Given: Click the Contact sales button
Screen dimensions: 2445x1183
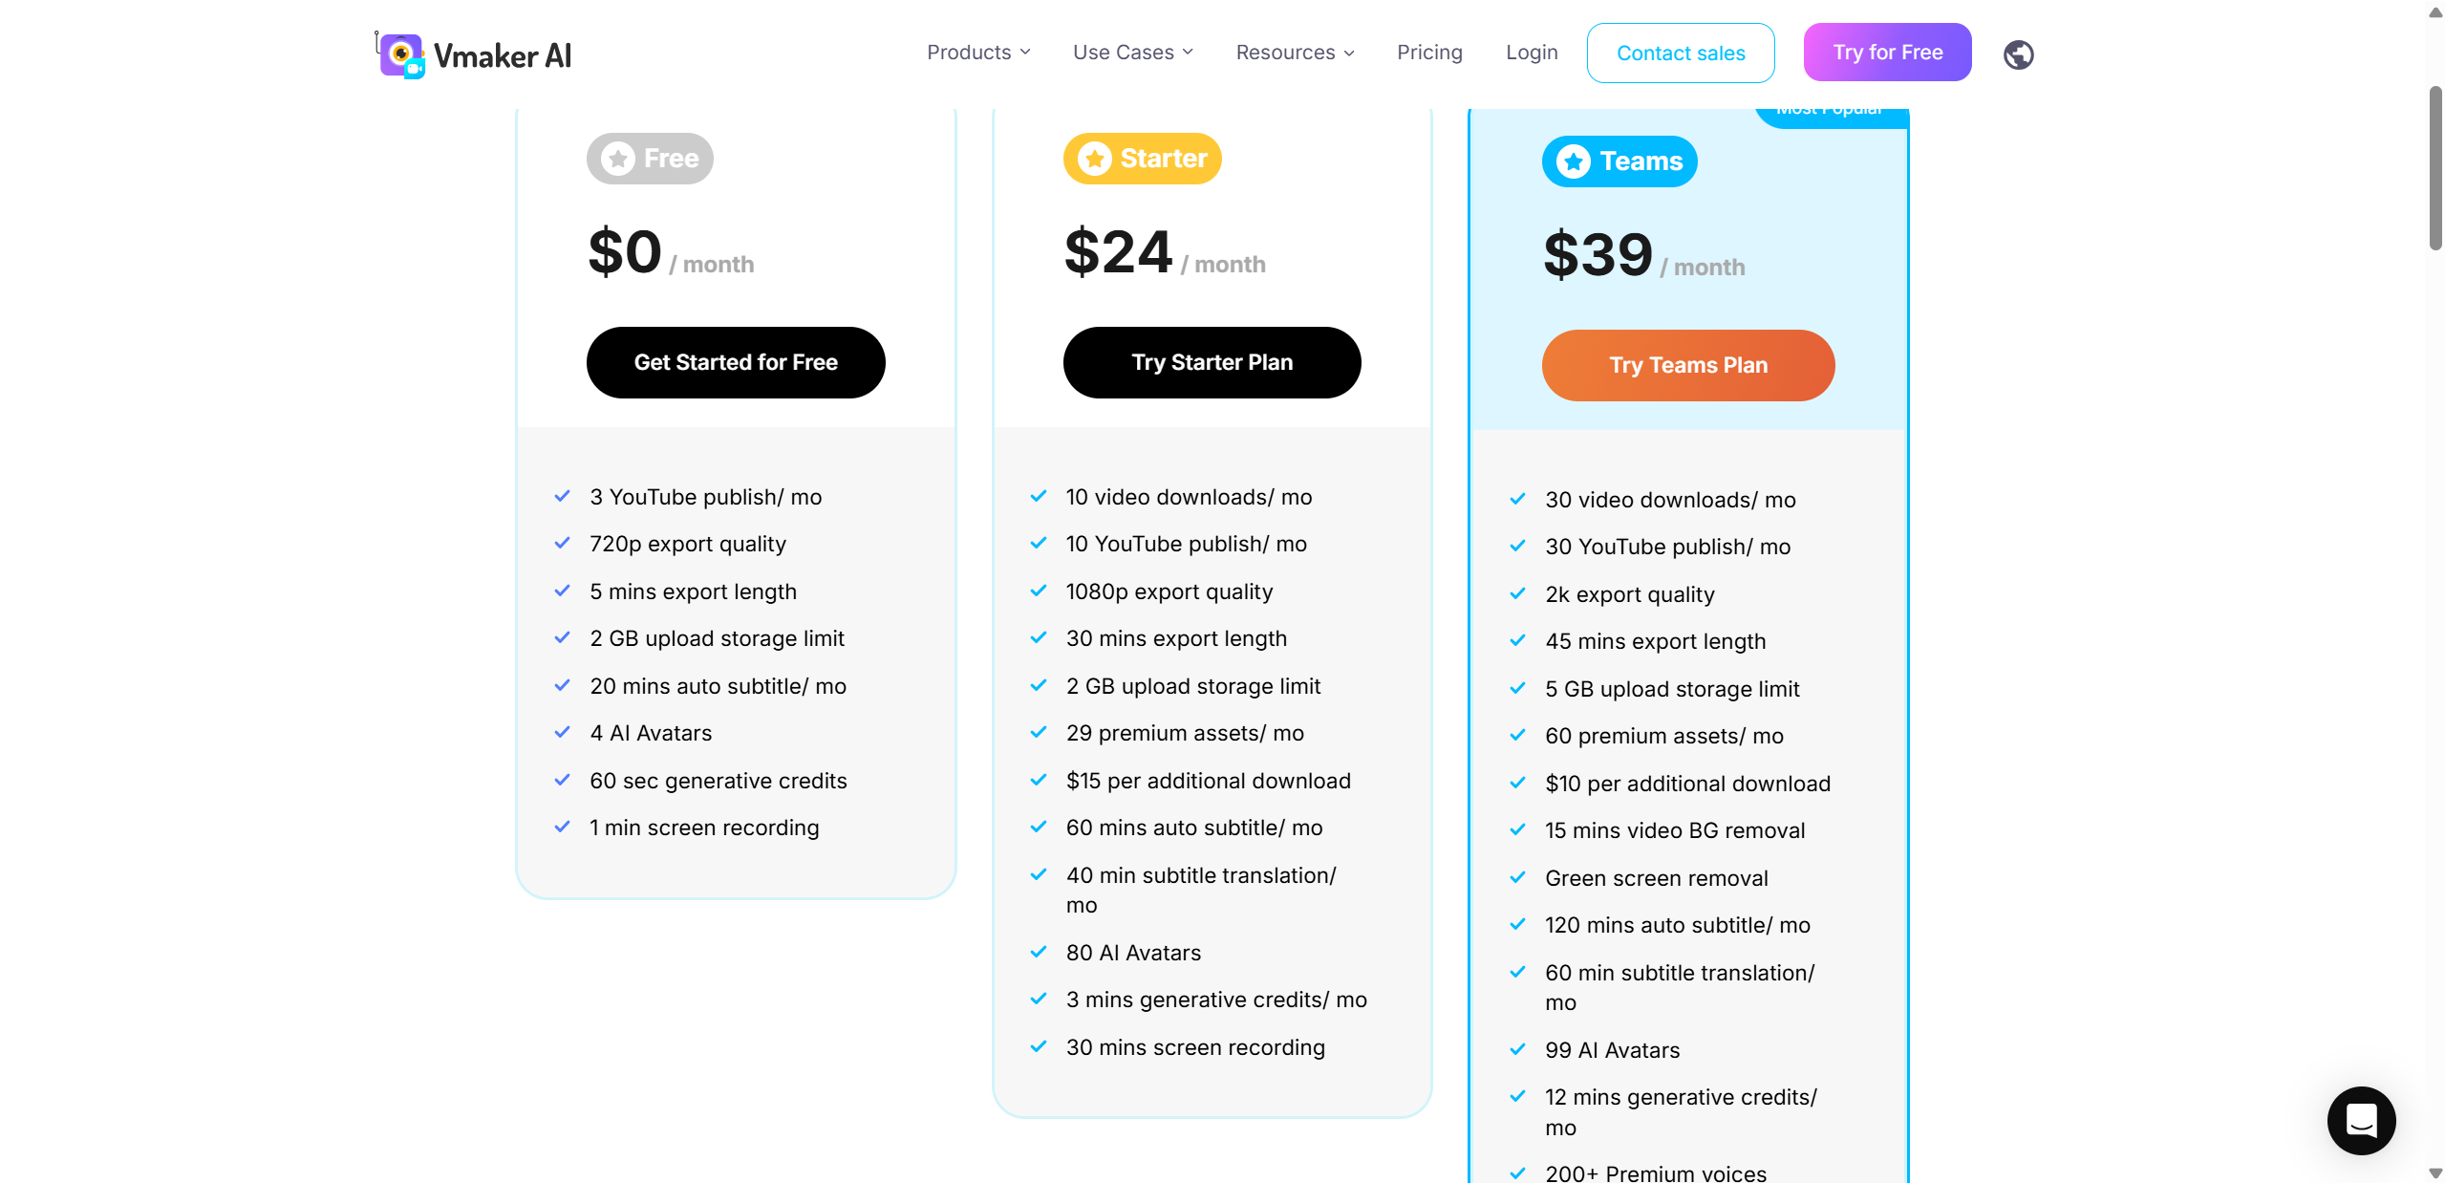Looking at the screenshot, I should click(x=1681, y=53).
